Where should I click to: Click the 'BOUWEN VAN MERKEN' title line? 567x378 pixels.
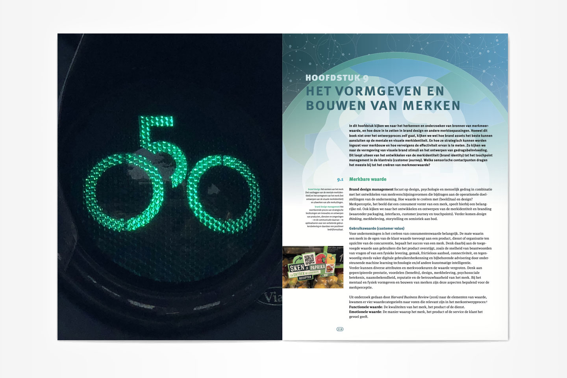(383, 106)
